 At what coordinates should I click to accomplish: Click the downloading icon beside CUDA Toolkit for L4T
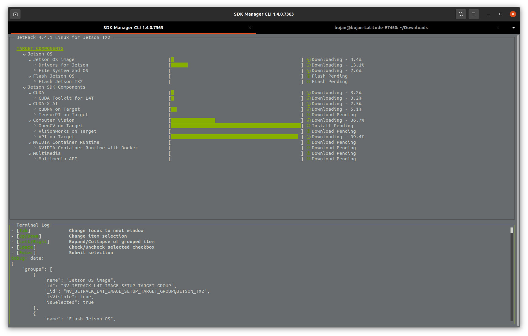pos(308,98)
